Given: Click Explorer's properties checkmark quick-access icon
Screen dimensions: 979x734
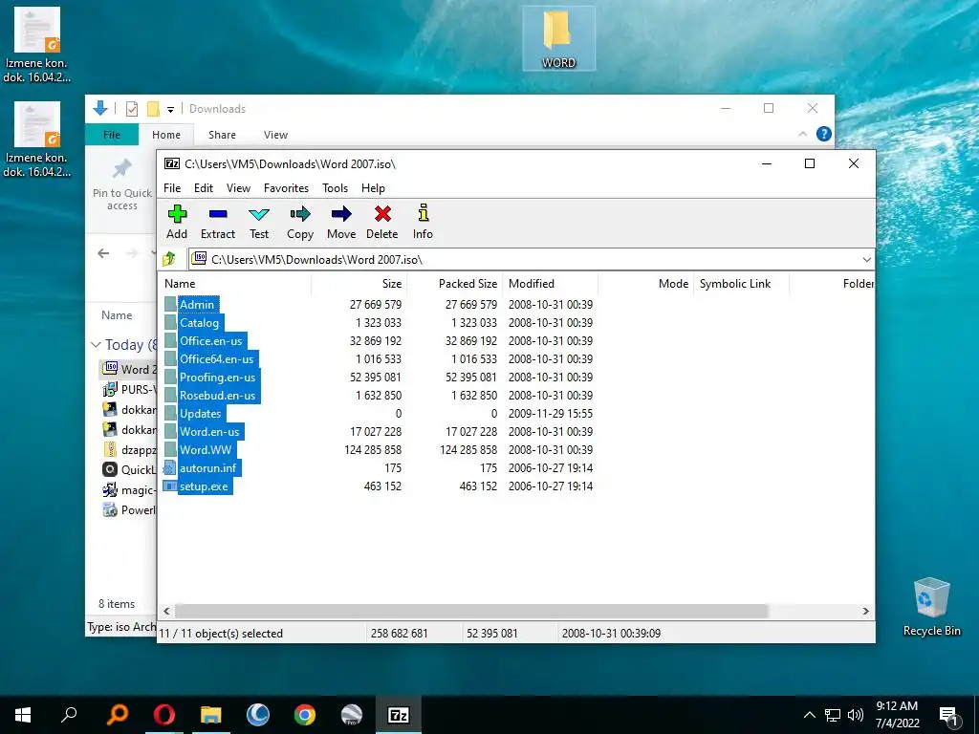Looking at the screenshot, I should click(132, 109).
